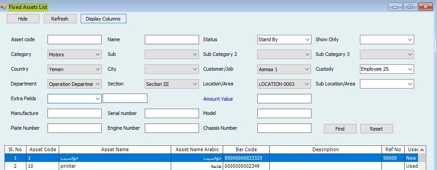Click the Description column header
Screen dimensions: 437x170
point(325,149)
